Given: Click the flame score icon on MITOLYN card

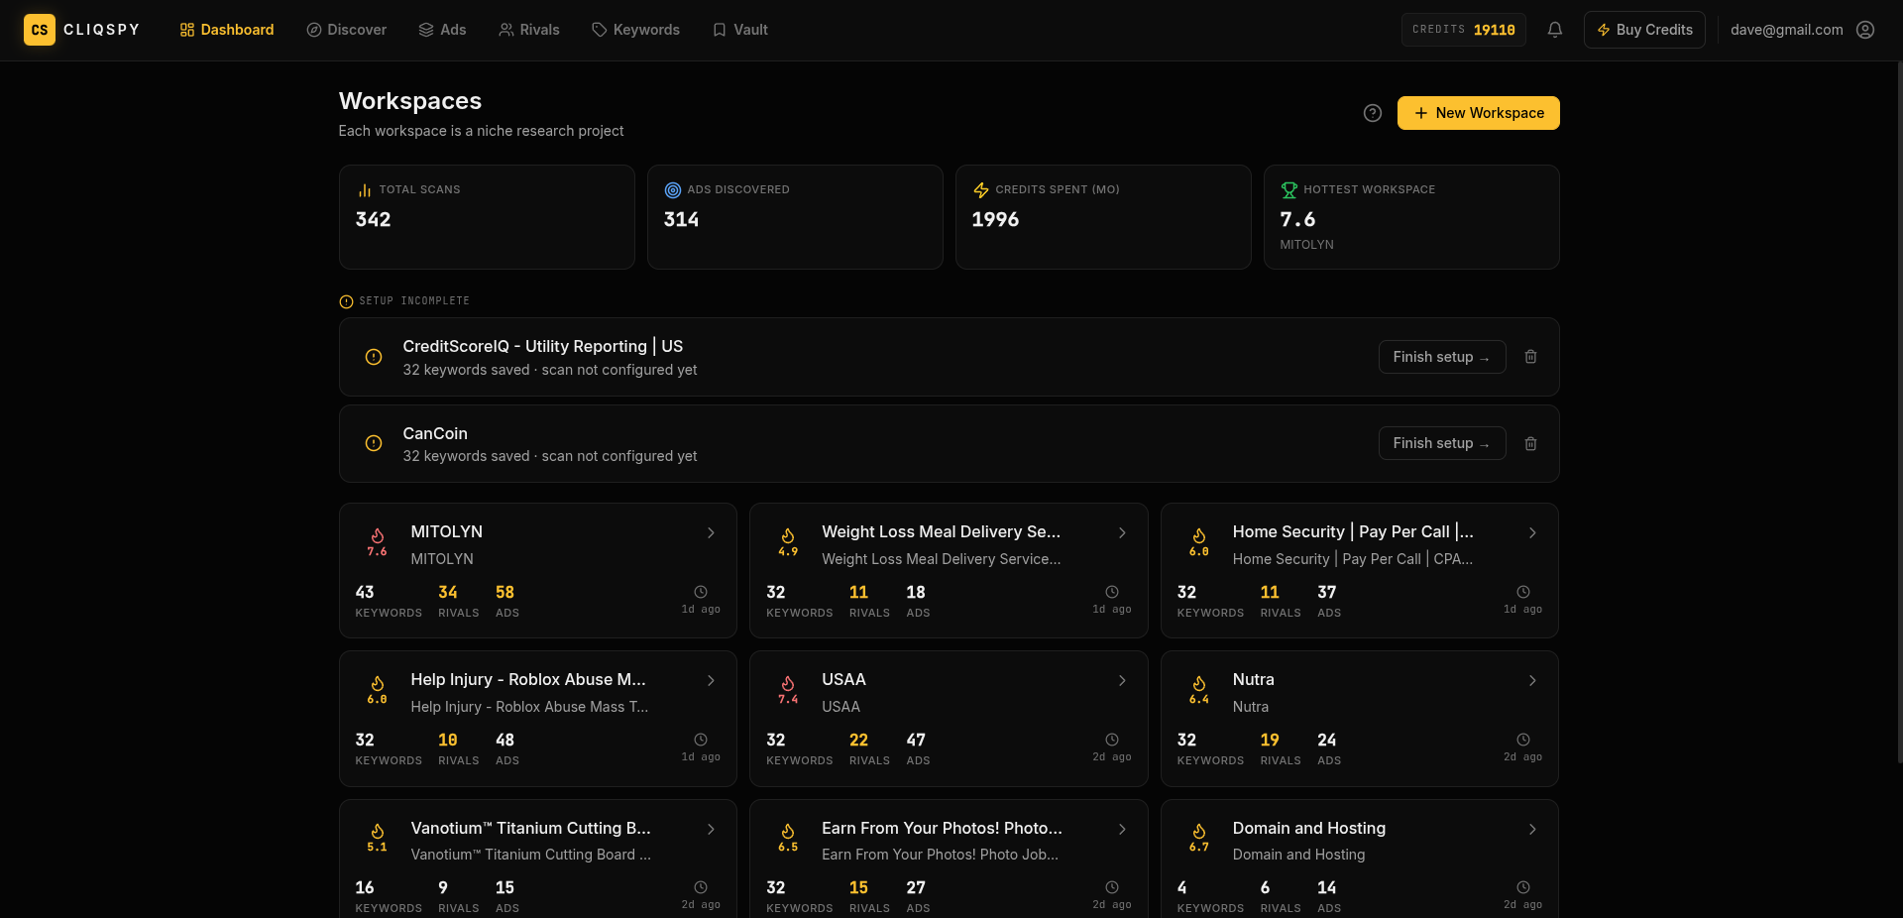Looking at the screenshot, I should [x=377, y=540].
